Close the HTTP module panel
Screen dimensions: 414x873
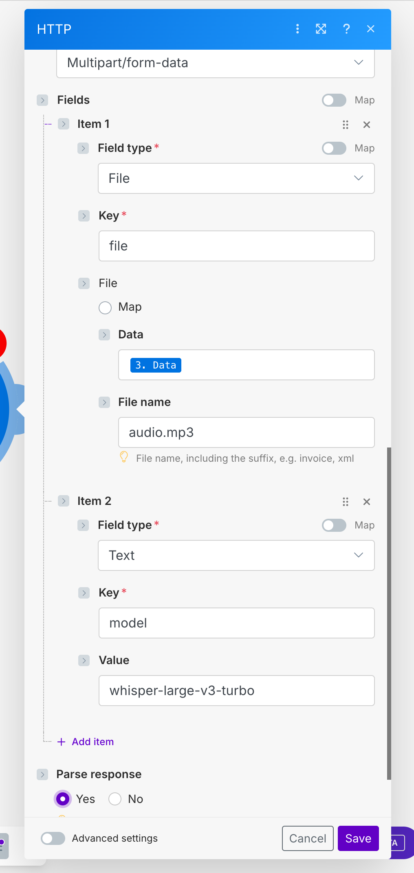click(x=371, y=29)
